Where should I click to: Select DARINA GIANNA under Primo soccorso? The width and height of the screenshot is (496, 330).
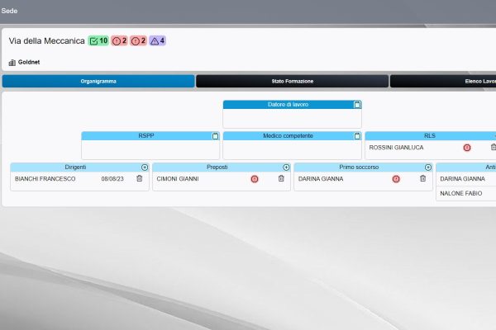pyautogui.click(x=321, y=179)
